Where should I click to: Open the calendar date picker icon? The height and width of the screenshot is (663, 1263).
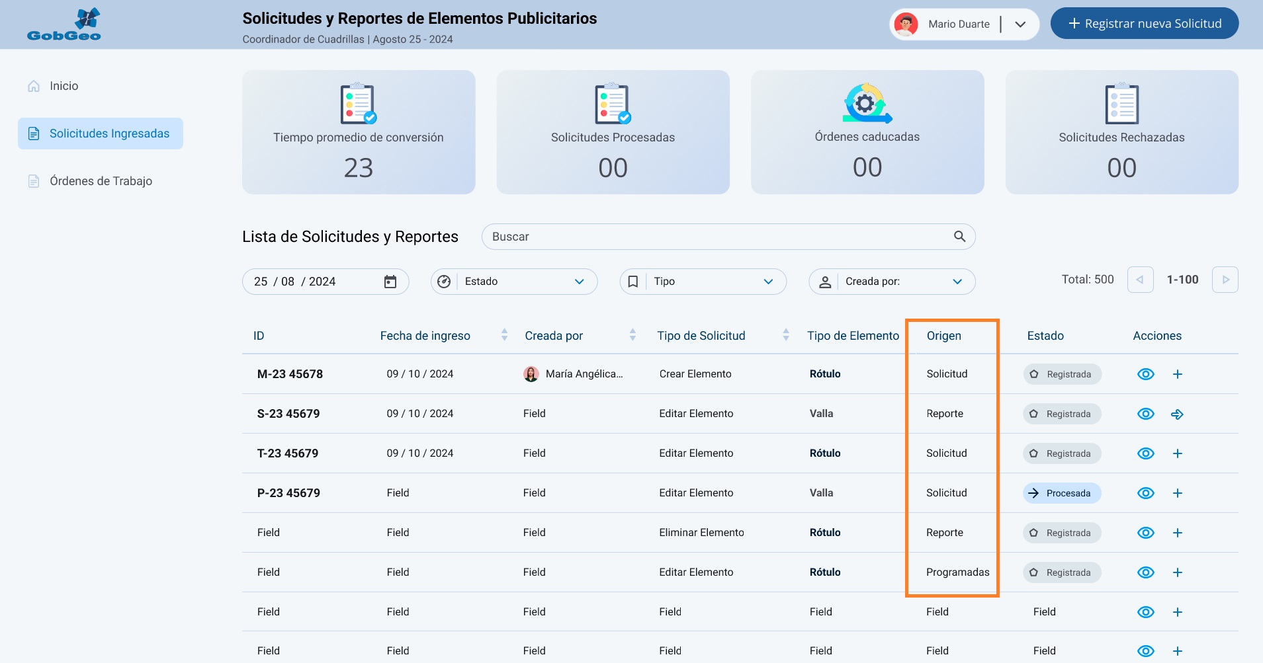point(390,282)
